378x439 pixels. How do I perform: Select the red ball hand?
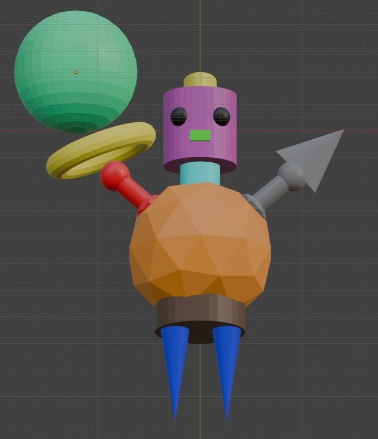pyautogui.click(x=115, y=176)
